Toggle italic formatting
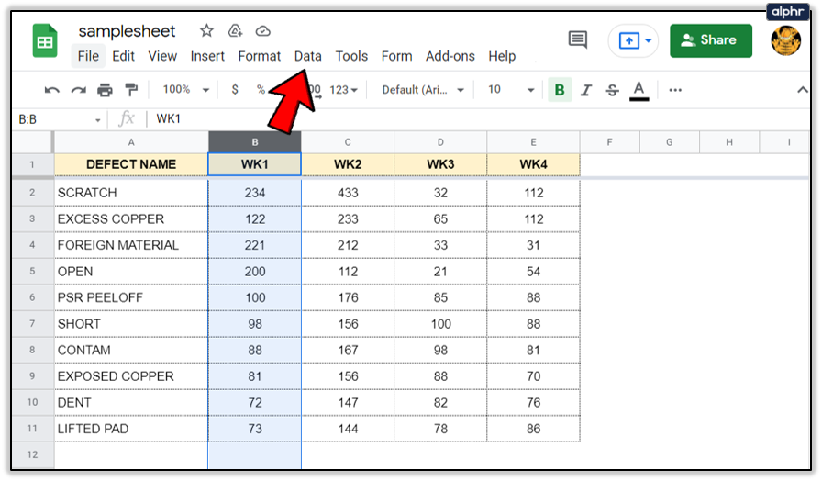Image resolution: width=822 pixels, height=481 pixels. [x=585, y=90]
